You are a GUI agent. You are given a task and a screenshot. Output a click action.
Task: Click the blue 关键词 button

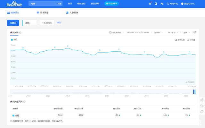[x=13, y=23]
